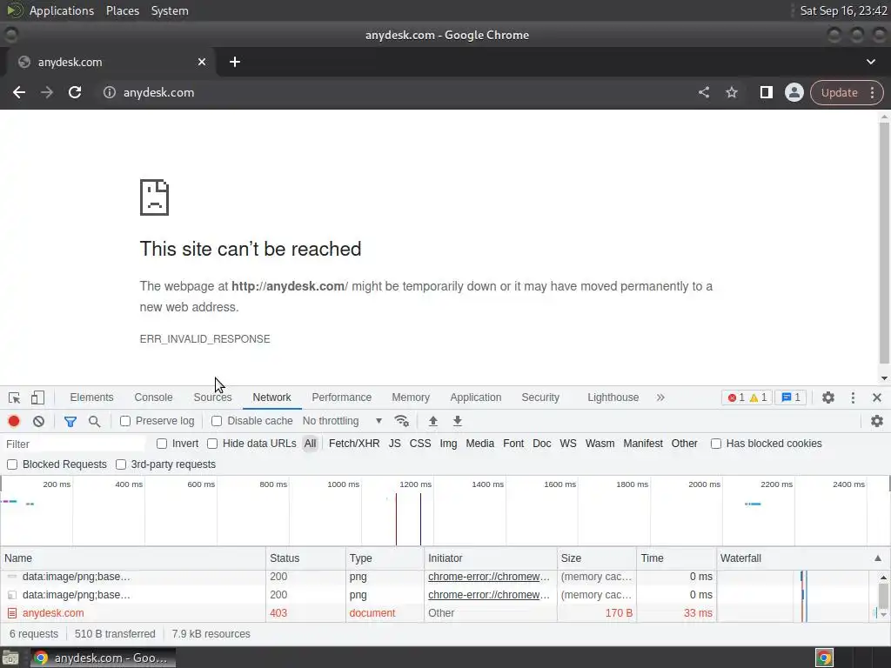The height and width of the screenshot is (668, 891).
Task: Enable Preserve log checkbox
Action: pos(125,421)
